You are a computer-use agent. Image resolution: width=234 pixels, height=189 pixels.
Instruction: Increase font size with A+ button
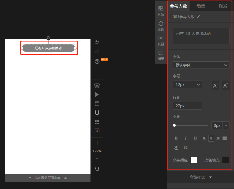[x=216, y=85]
